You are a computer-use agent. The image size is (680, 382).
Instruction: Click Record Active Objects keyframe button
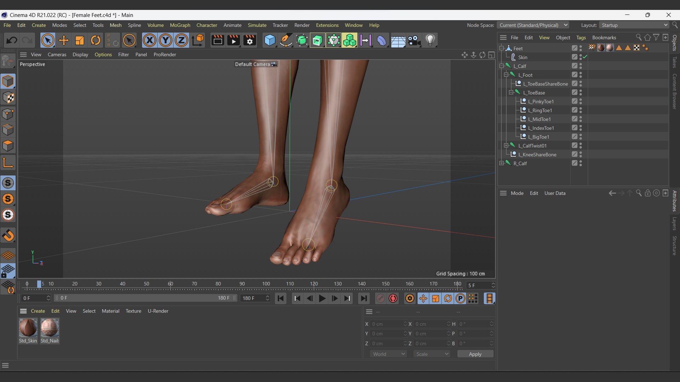[380, 299]
